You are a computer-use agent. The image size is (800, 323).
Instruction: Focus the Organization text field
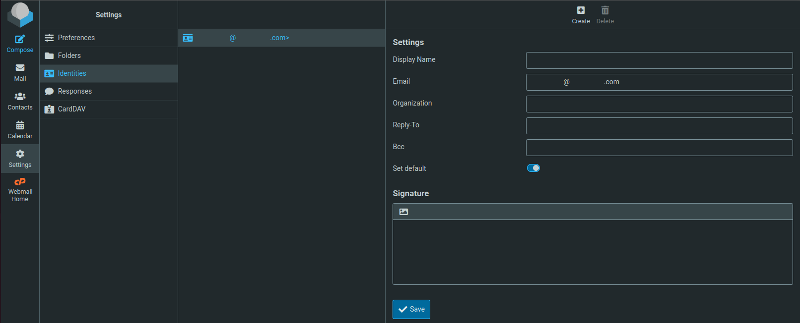click(x=659, y=104)
